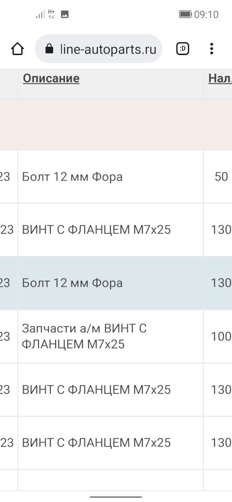Image resolution: width=232 pixels, height=502 pixels.
Task: Tap the padlock site security icon
Action: click(49, 49)
